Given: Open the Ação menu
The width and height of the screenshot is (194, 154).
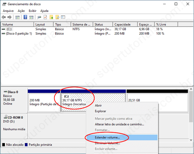Looking at the screenshot, I should (21, 11).
